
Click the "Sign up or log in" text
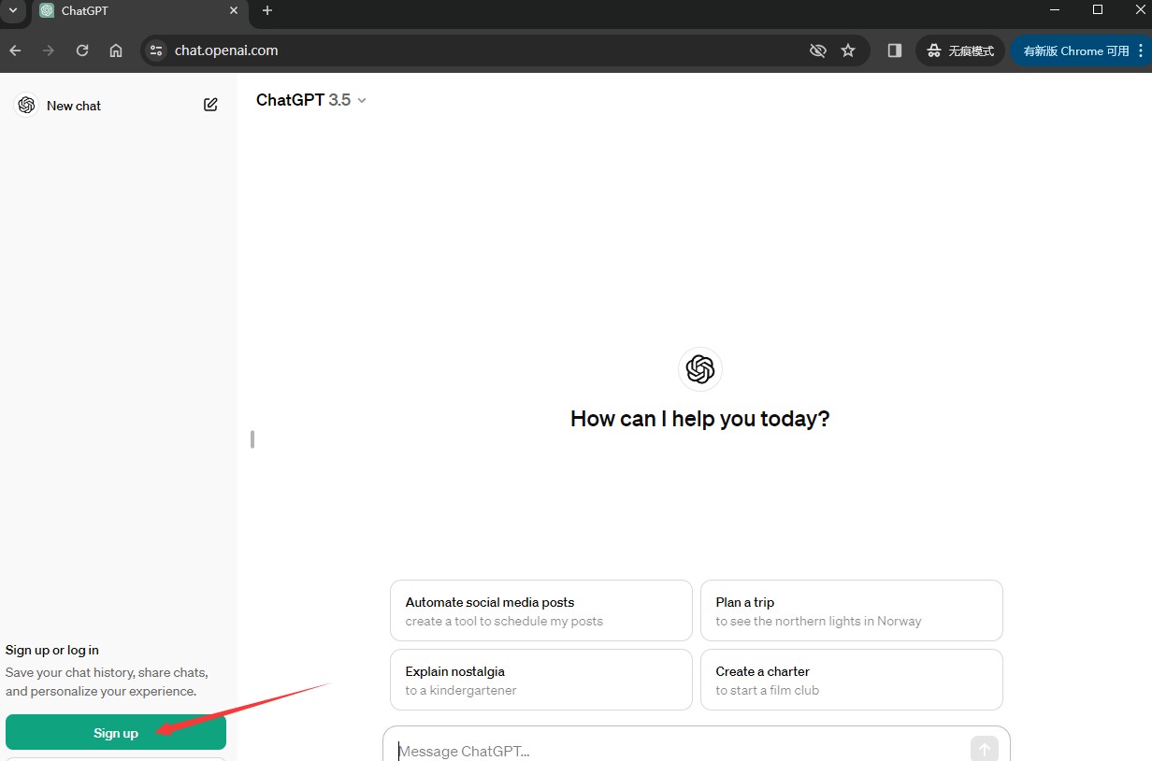52,650
